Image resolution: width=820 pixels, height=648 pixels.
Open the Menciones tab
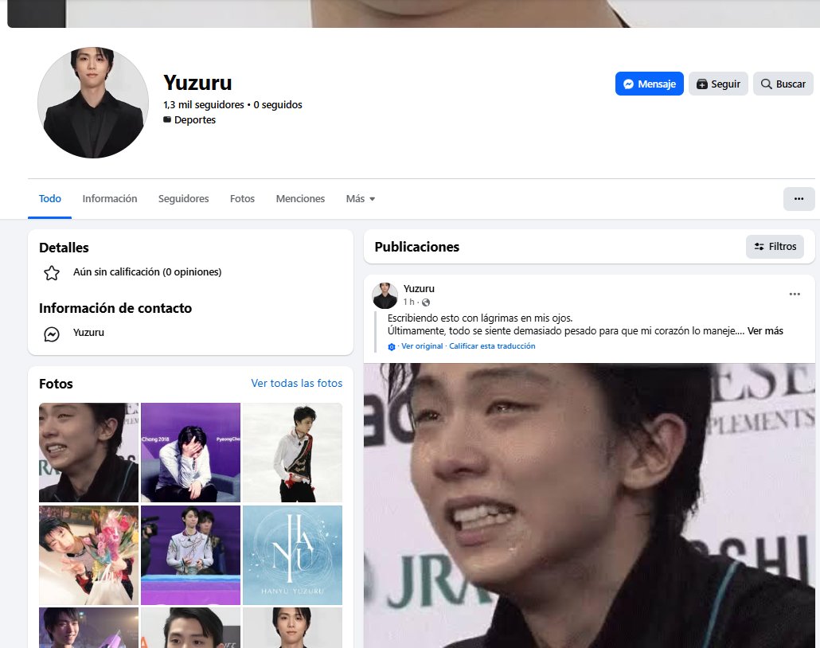pyautogui.click(x=300, y=198)
